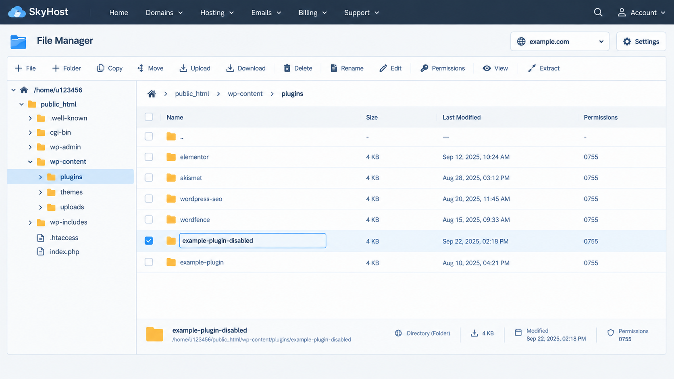Viewport: 674px width, 379px height.
Task: Select the Move tool in toolbar
Action: (150, 68)
